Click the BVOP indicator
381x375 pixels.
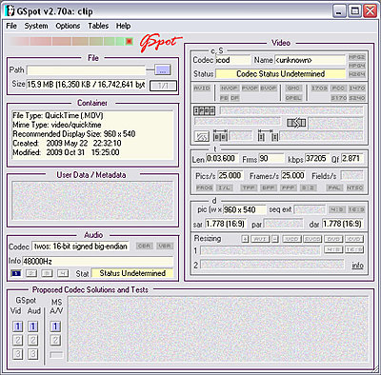[269, 89]
